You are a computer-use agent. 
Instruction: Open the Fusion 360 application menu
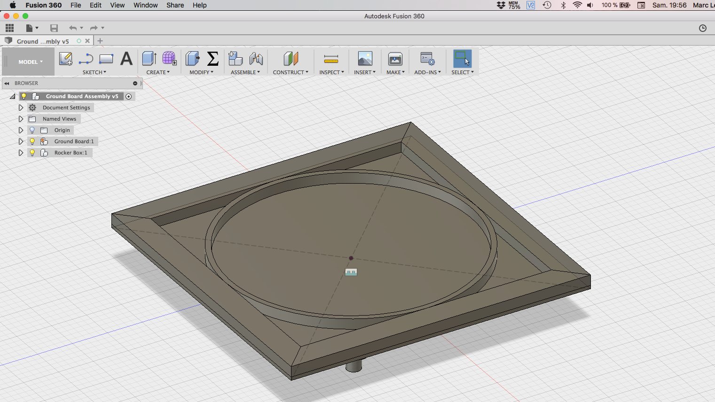43,5
